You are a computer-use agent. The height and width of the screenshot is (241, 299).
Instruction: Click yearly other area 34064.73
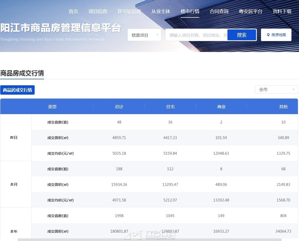[283, 231]
